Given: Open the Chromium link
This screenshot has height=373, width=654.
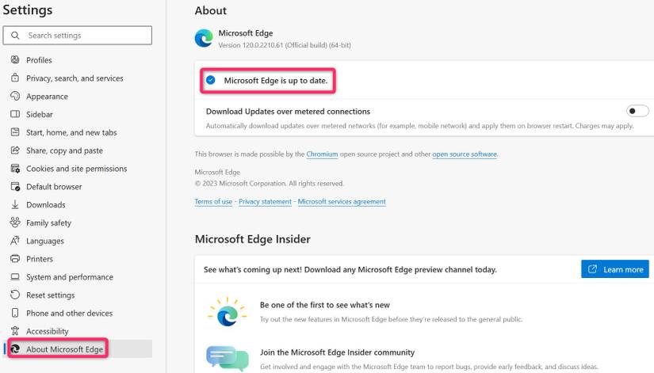Looking at the screenshot, I should coord(323,154).
